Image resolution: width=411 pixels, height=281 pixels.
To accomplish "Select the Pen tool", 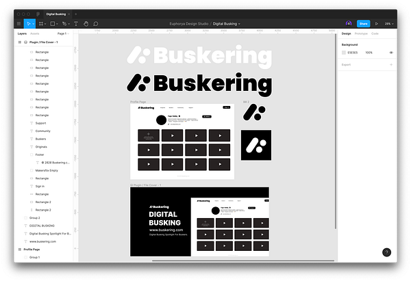I will [x=64, y=24].
